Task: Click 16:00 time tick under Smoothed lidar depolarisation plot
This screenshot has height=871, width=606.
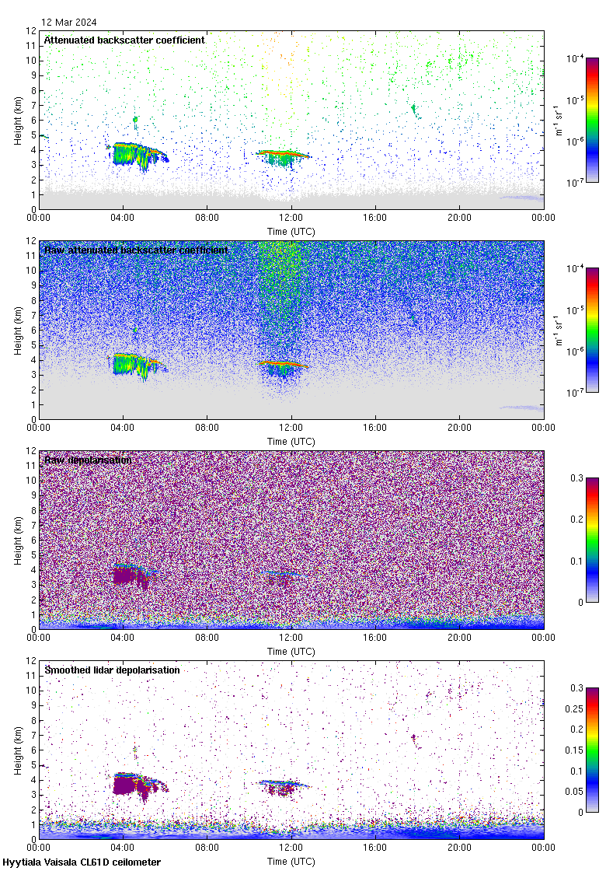Action: 375,848
